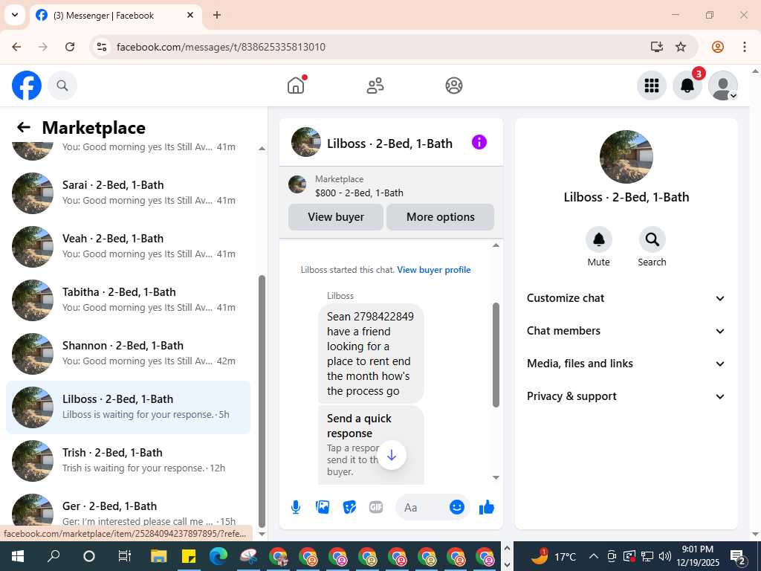Open the emoji picker smiley icon
The height and width of the screenshot is (571, 761).
pos(457,507)
